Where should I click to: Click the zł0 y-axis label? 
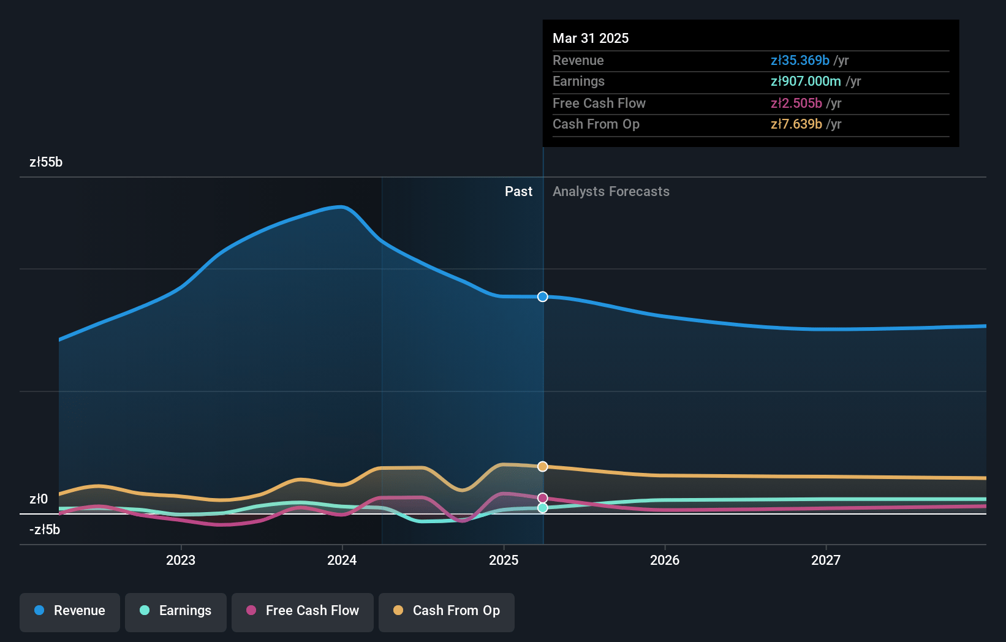pyautogui.click(x=39, y=499)
